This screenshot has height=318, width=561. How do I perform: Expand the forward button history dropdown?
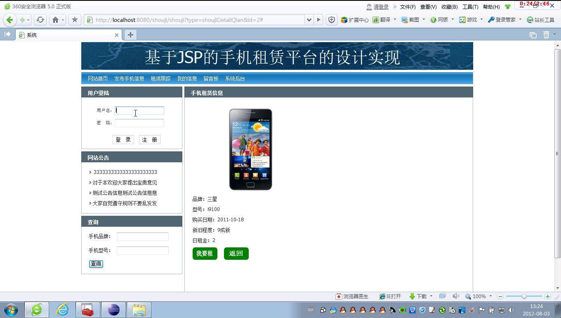(28, 20)
